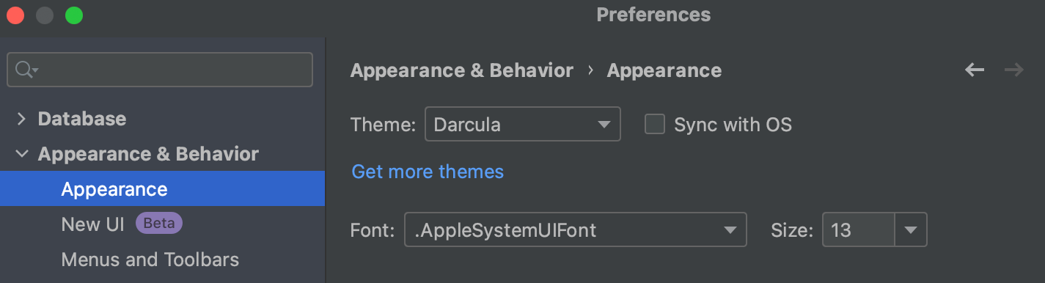1045x283 pixels.
Task: Open the Font dropdown showing .AppleSystemUIFont
Action: 576,229
